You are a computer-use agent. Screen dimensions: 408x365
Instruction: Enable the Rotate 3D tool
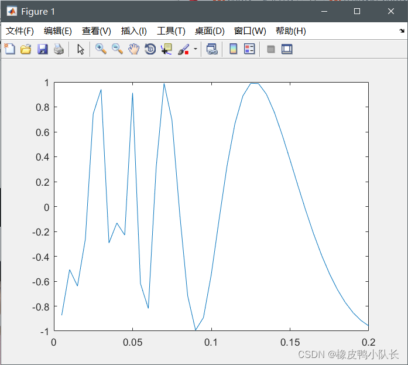(x=150, y=49)
